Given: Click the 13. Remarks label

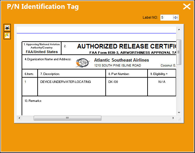Looking at the screenshot, I should (33, 101).
